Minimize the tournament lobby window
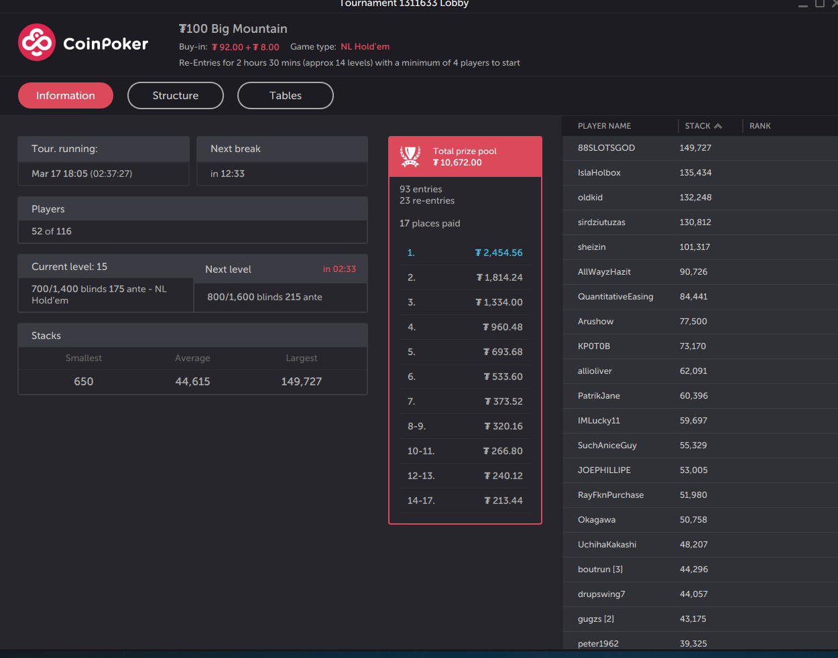 802,5
